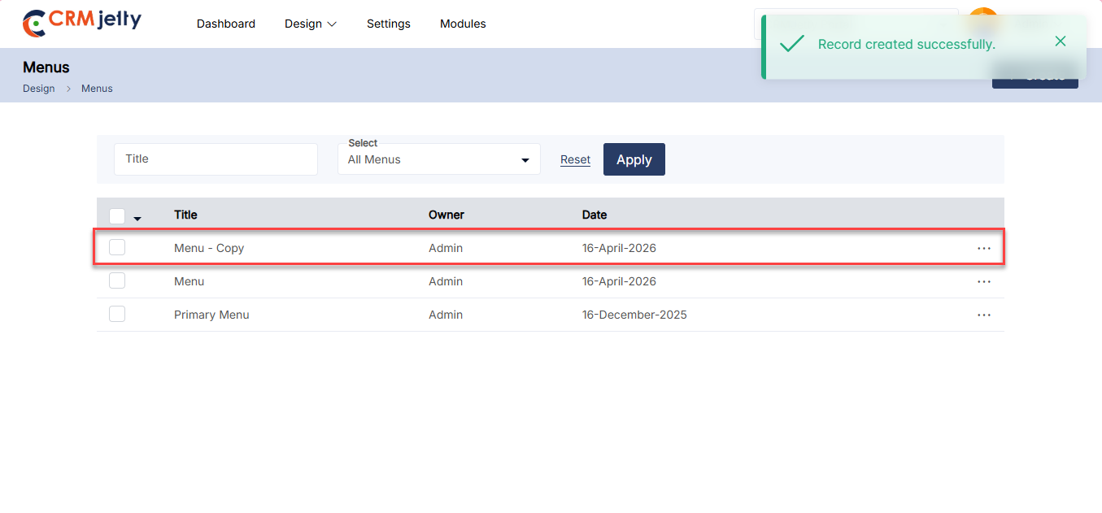Expand the Design navigation menu

coord(310,24)
